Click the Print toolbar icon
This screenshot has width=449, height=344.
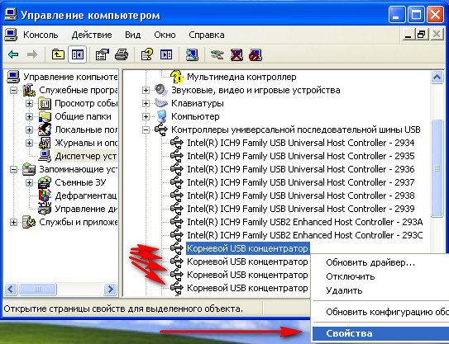[122, 54]
